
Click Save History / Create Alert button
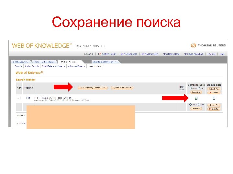[x=93, y=88]
